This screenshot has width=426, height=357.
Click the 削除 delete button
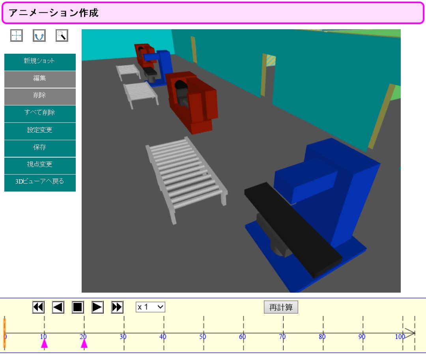click(40, 96)
